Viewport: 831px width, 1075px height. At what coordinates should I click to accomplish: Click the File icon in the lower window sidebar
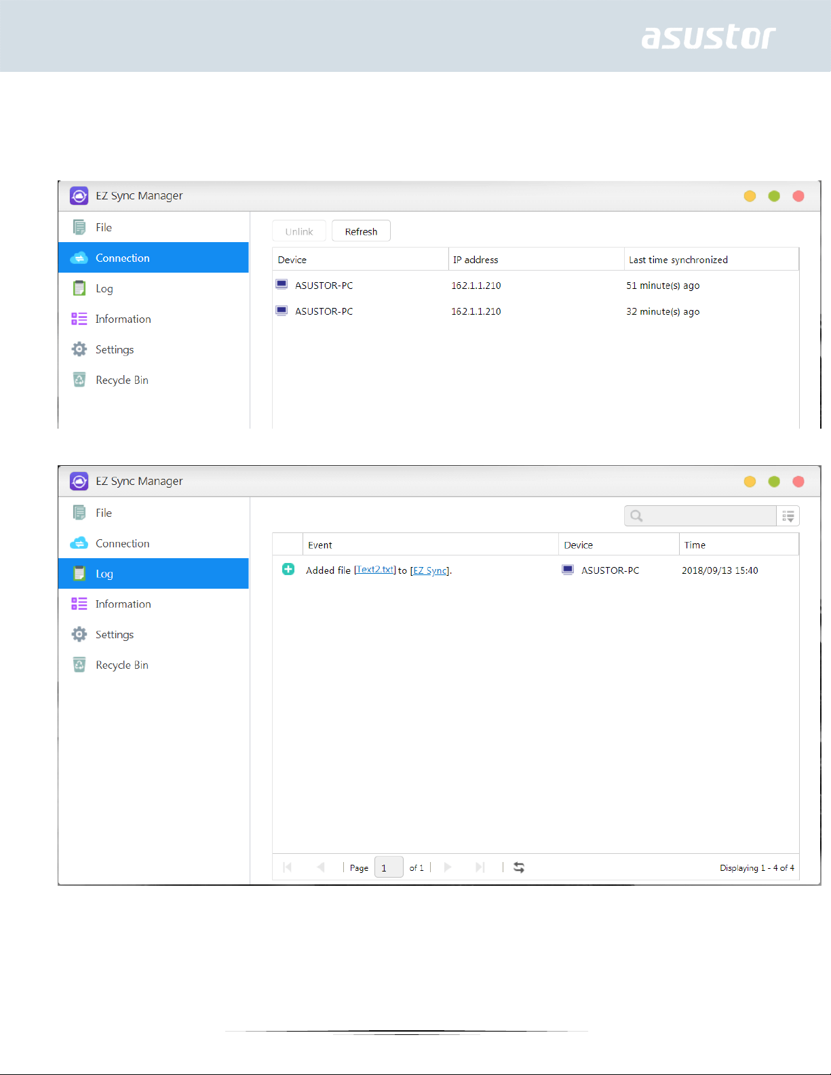(79, 513)
